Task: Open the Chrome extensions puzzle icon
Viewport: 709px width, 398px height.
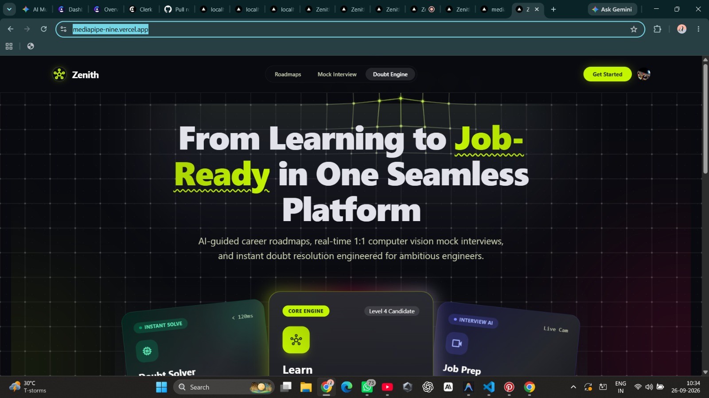Action: 657,29
